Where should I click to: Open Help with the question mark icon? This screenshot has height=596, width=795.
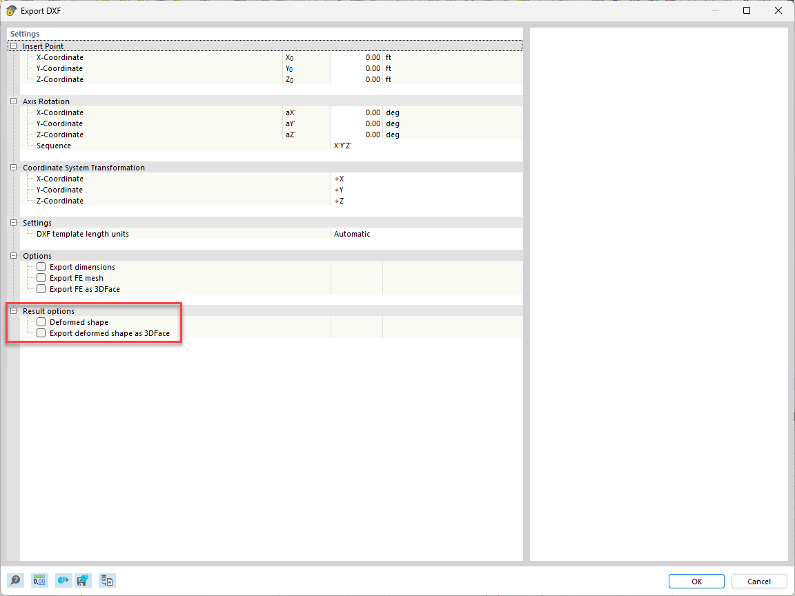[x=15, y=580]
